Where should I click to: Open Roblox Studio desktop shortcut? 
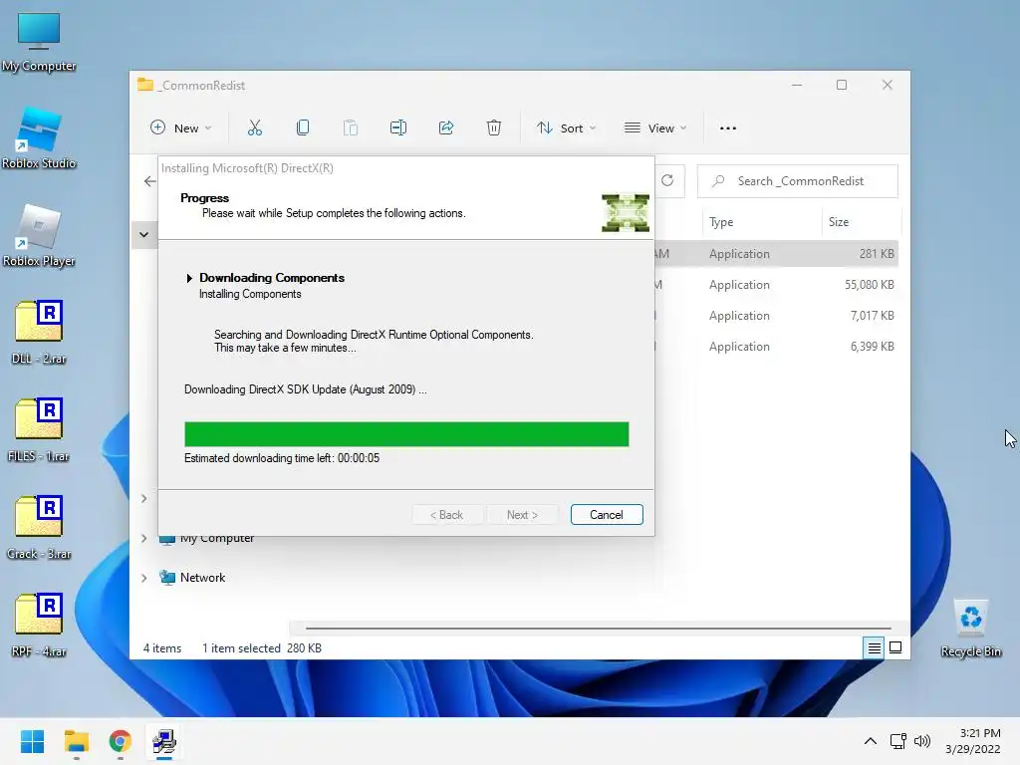coord(39,137)
